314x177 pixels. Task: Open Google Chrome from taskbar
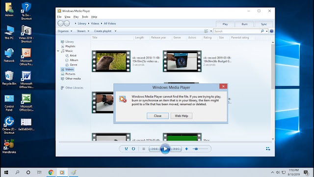pos(51,172)
